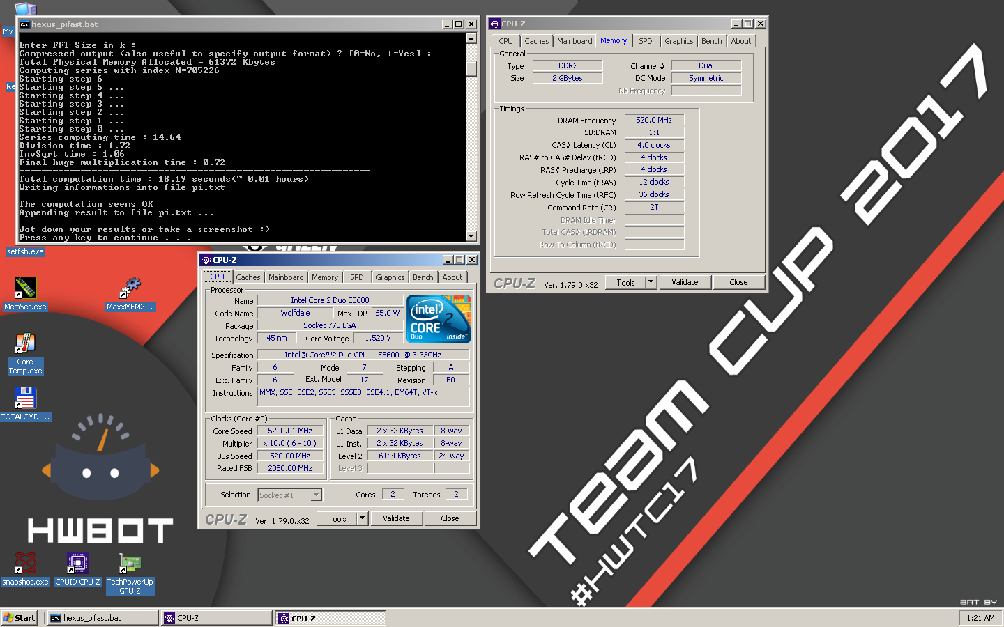Click the Rated FSB 2080.00 MHz value

tap(290, 468)
